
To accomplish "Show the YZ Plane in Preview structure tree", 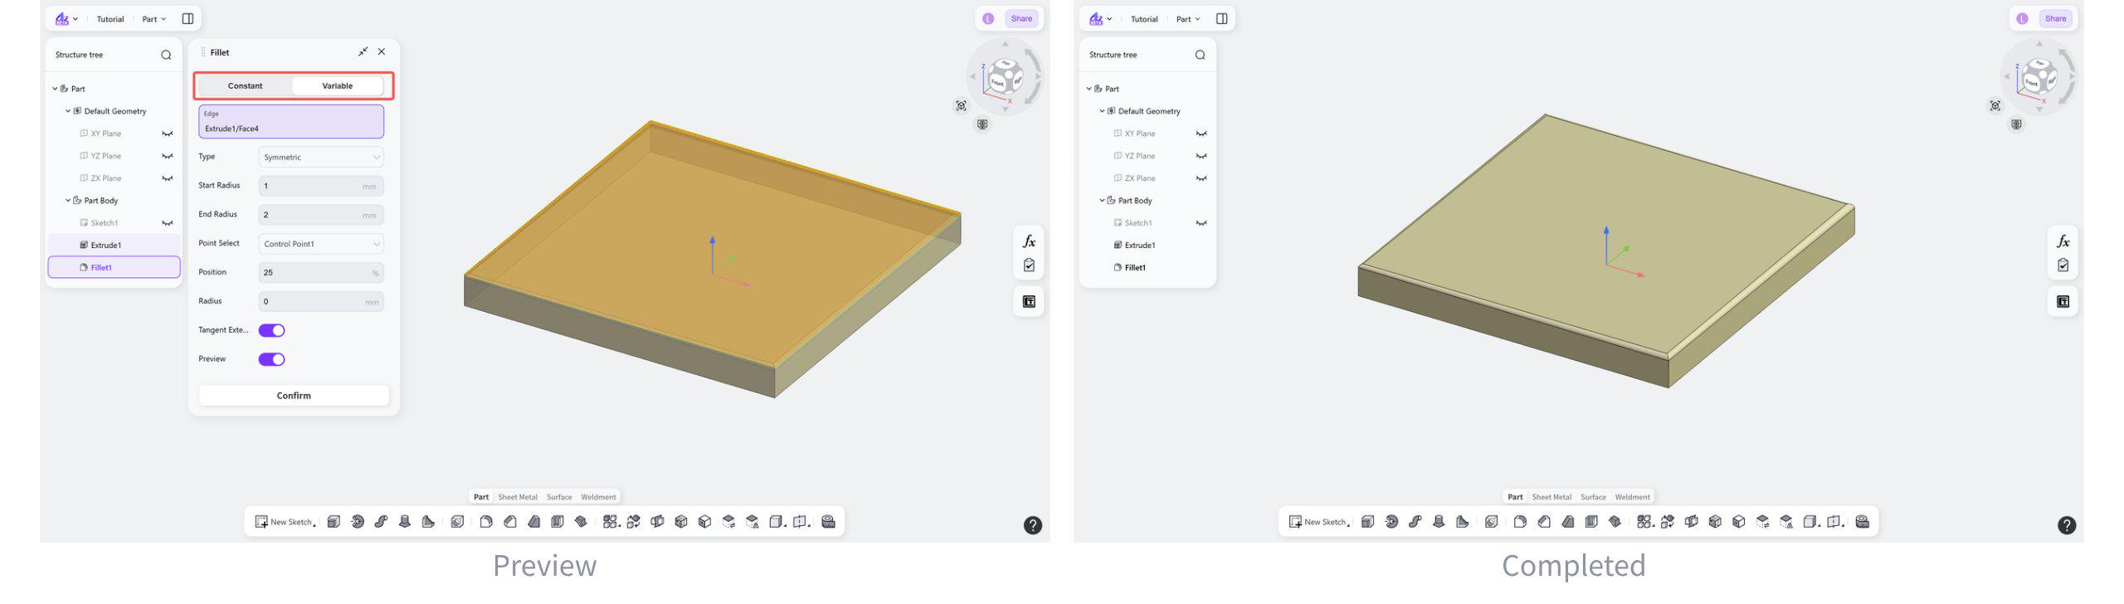I will coord(168,156).
